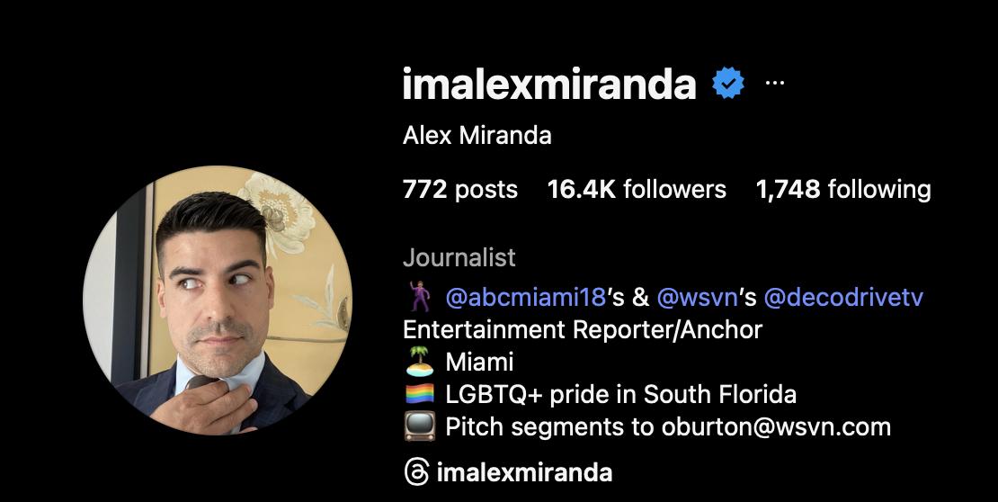The image size is (998, 502).
Task: Click the display name Alex Miranda
Action: click(x=477, y=135)
